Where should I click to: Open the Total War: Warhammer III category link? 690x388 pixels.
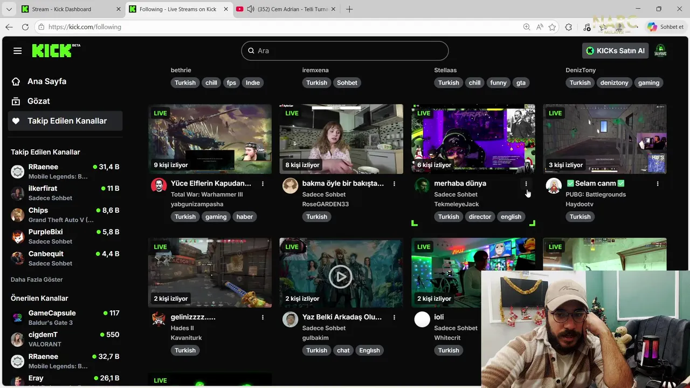click(207, 195)
